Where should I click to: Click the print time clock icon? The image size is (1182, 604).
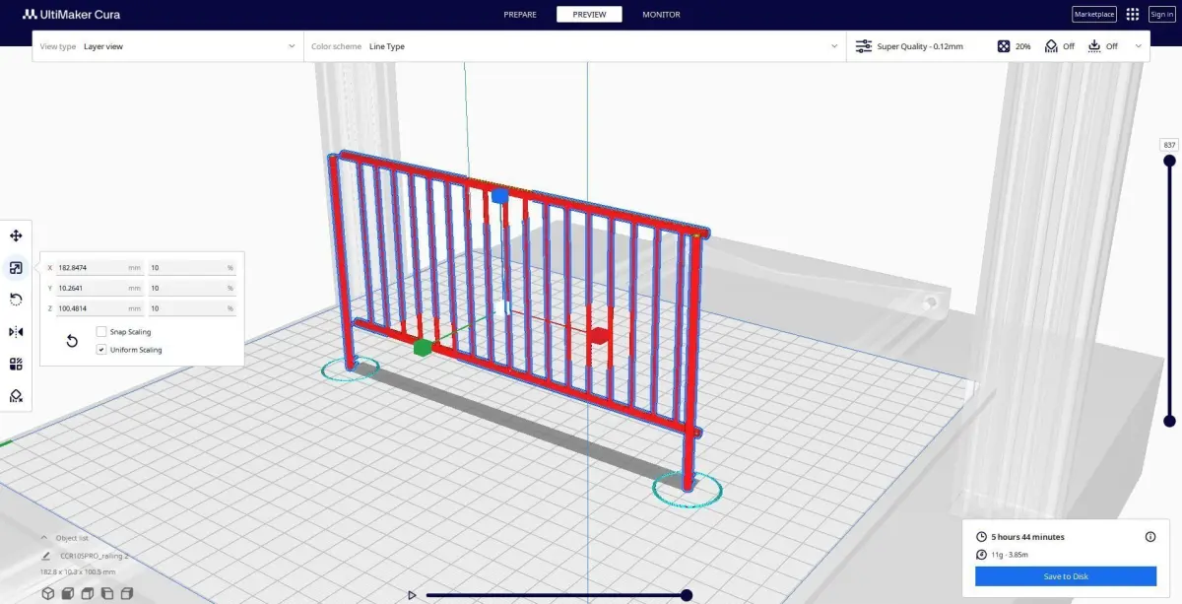tap(981, 537)
